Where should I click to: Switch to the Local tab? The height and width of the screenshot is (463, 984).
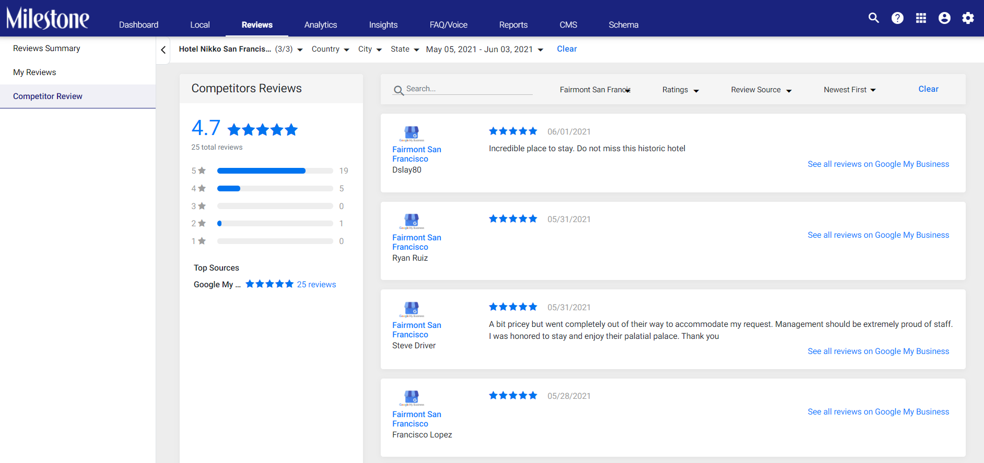coord(200,25)
